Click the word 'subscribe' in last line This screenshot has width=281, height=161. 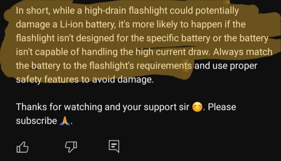(36, 121)
